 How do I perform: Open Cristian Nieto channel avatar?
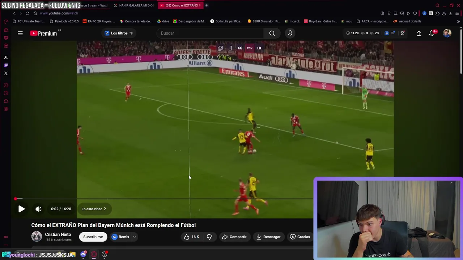[37, 237]
